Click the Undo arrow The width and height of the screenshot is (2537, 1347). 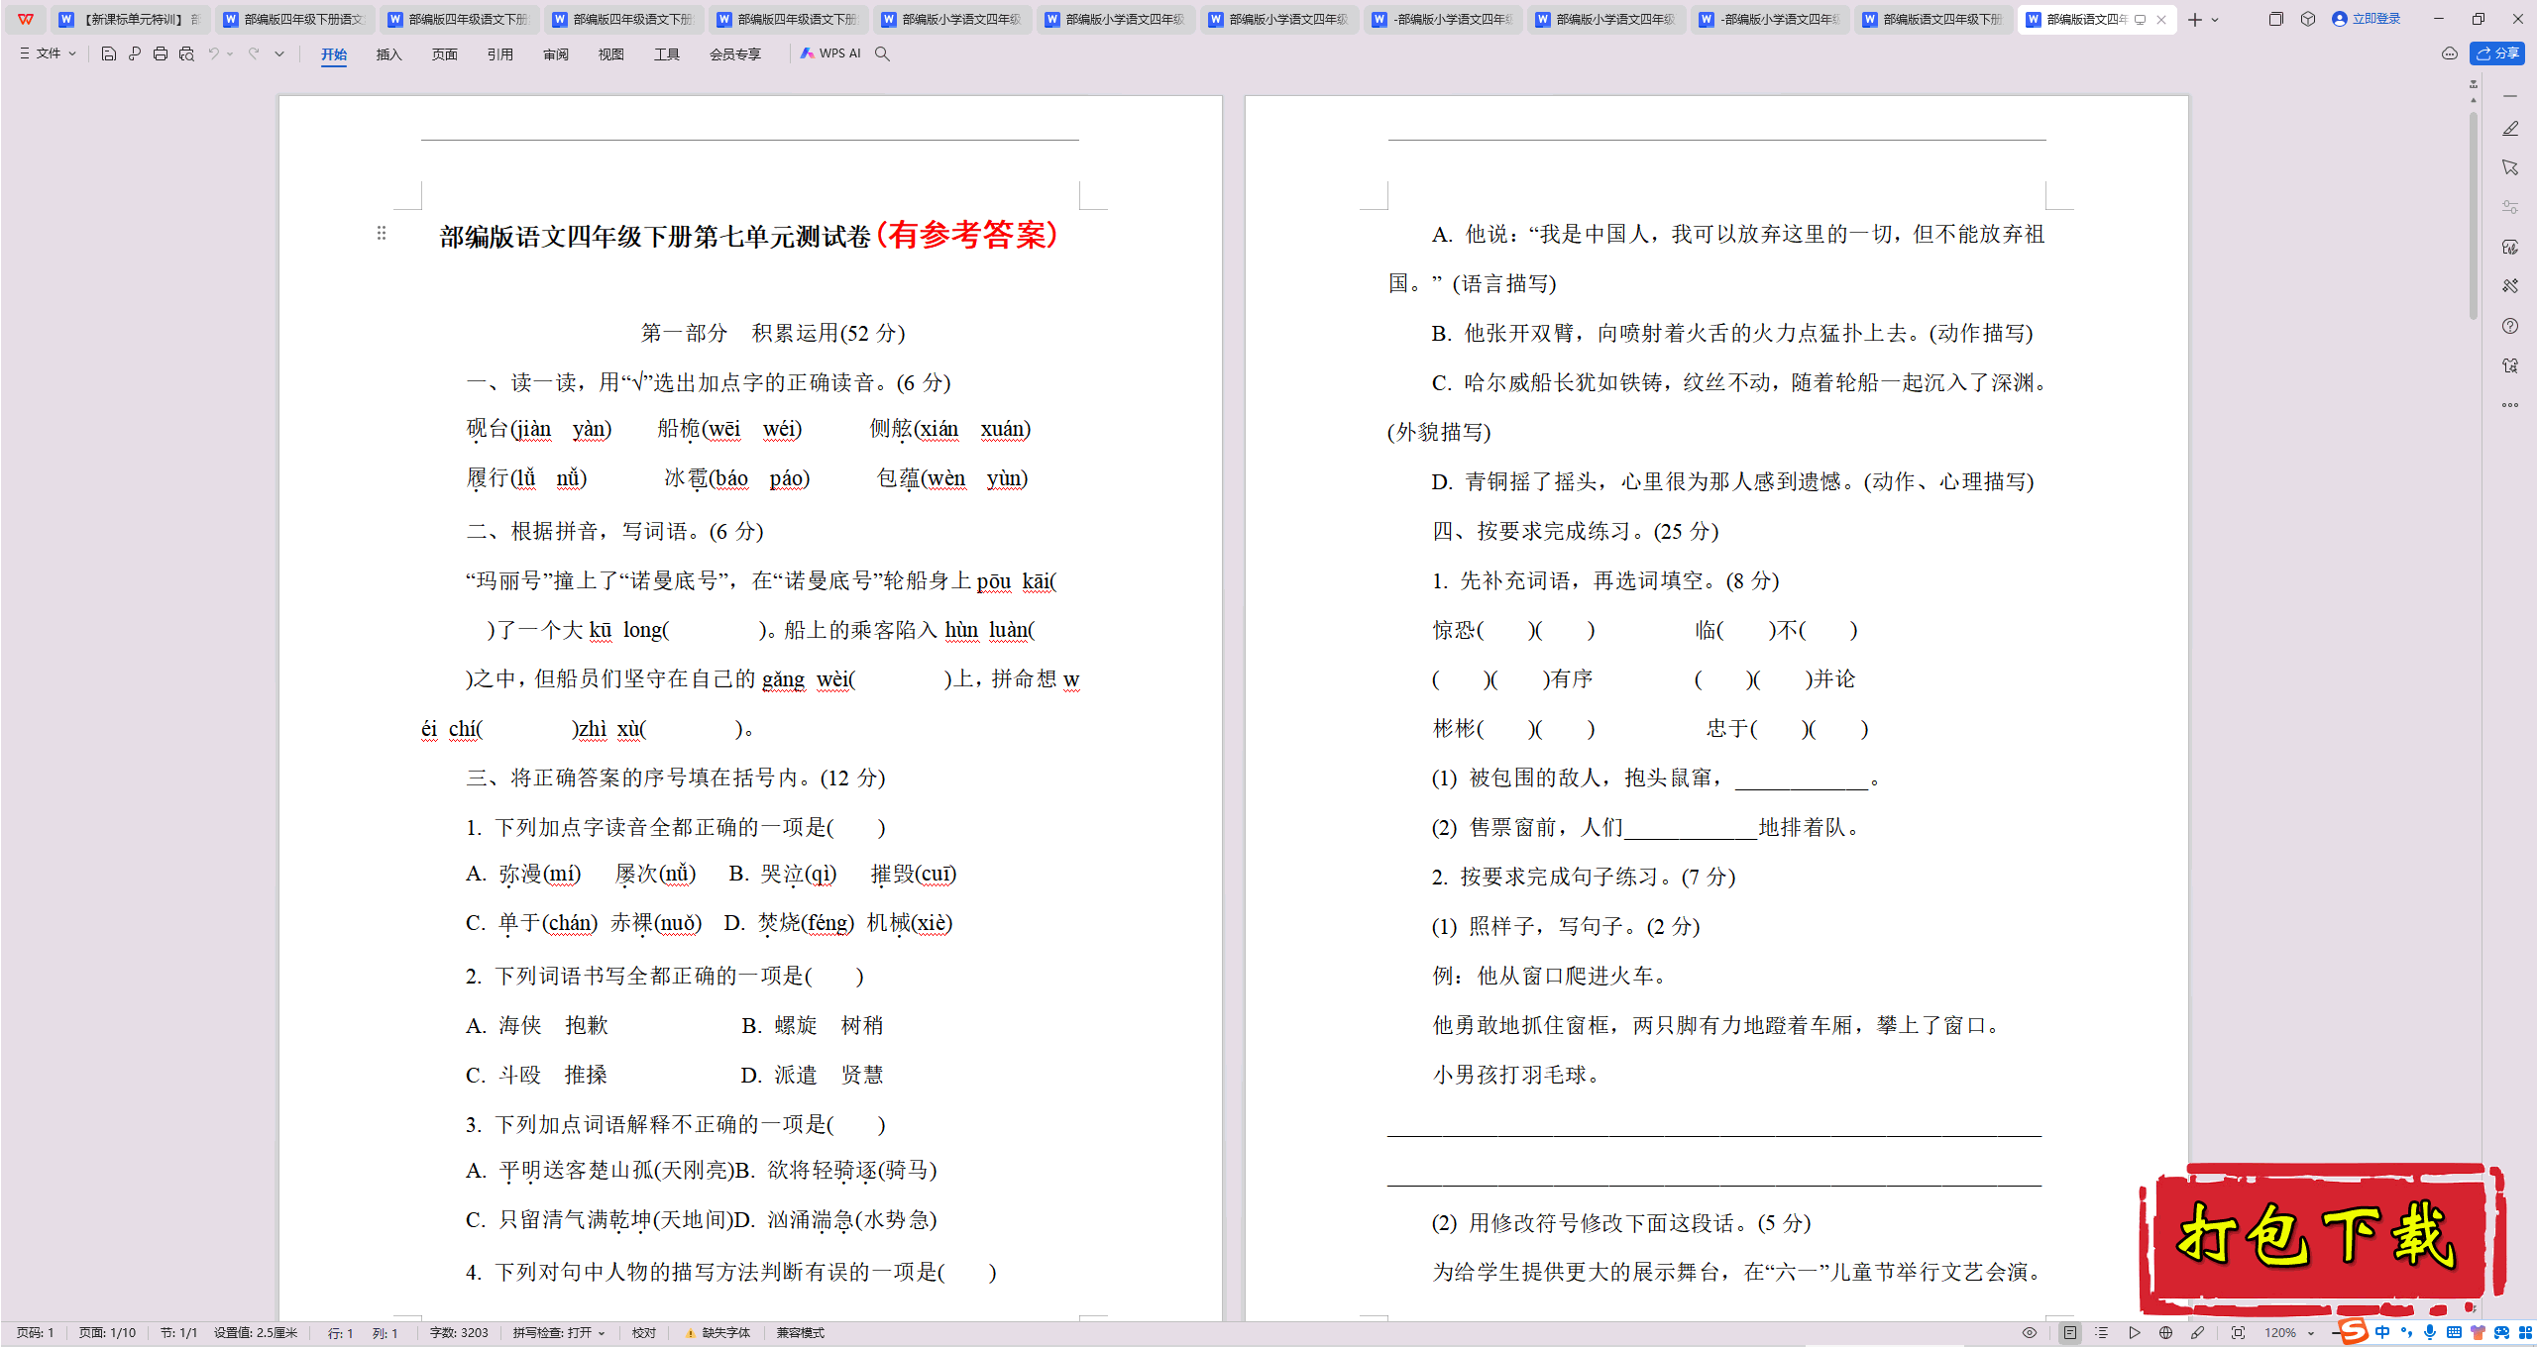tap(213, 53)
